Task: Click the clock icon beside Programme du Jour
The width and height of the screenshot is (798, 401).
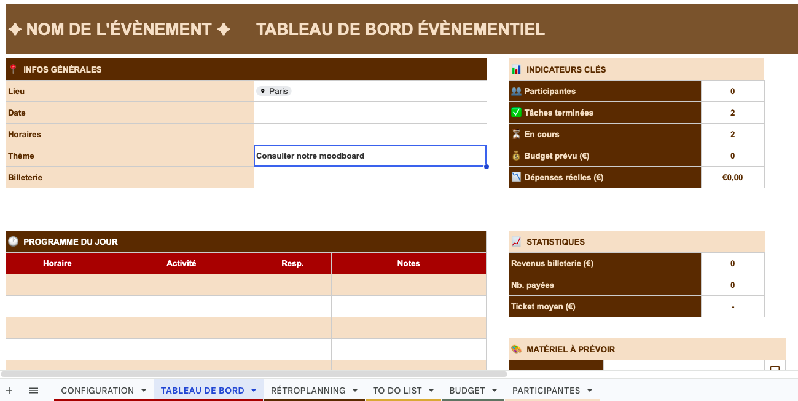Action: [13, 242]
